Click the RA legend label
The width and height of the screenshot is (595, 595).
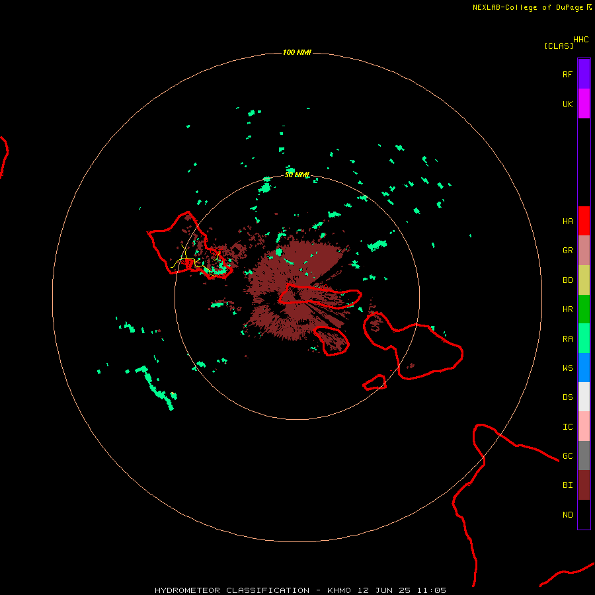click(567, 339)
